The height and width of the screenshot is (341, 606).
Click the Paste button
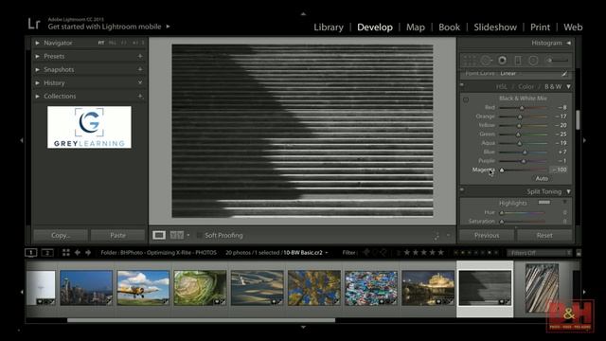[117, 235]
